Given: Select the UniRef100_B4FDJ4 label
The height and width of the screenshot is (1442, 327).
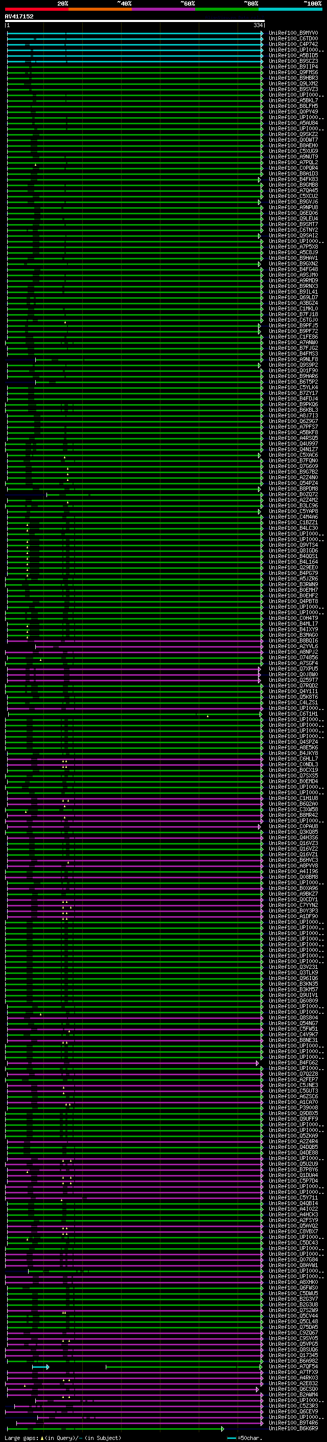Looking at the screenshot, I should click(293, 398).
